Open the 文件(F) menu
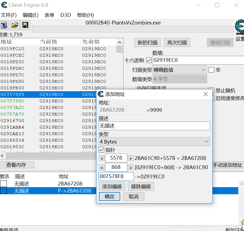244x231 pixels. pos(9,15)
